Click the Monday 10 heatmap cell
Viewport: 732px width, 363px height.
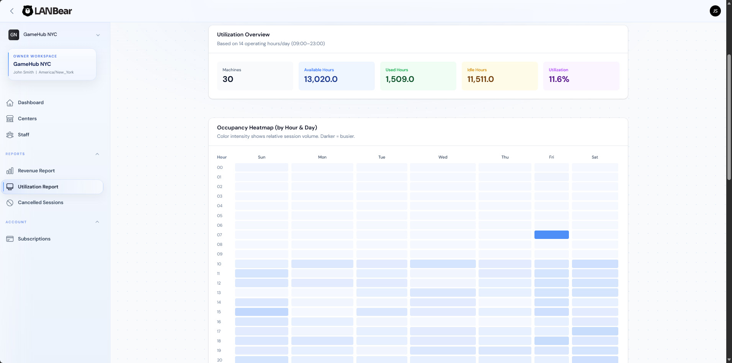coord(322,264)
